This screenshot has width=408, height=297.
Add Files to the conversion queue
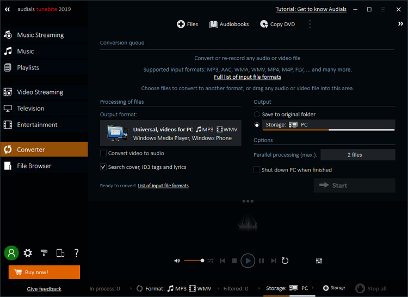(187, 24)
